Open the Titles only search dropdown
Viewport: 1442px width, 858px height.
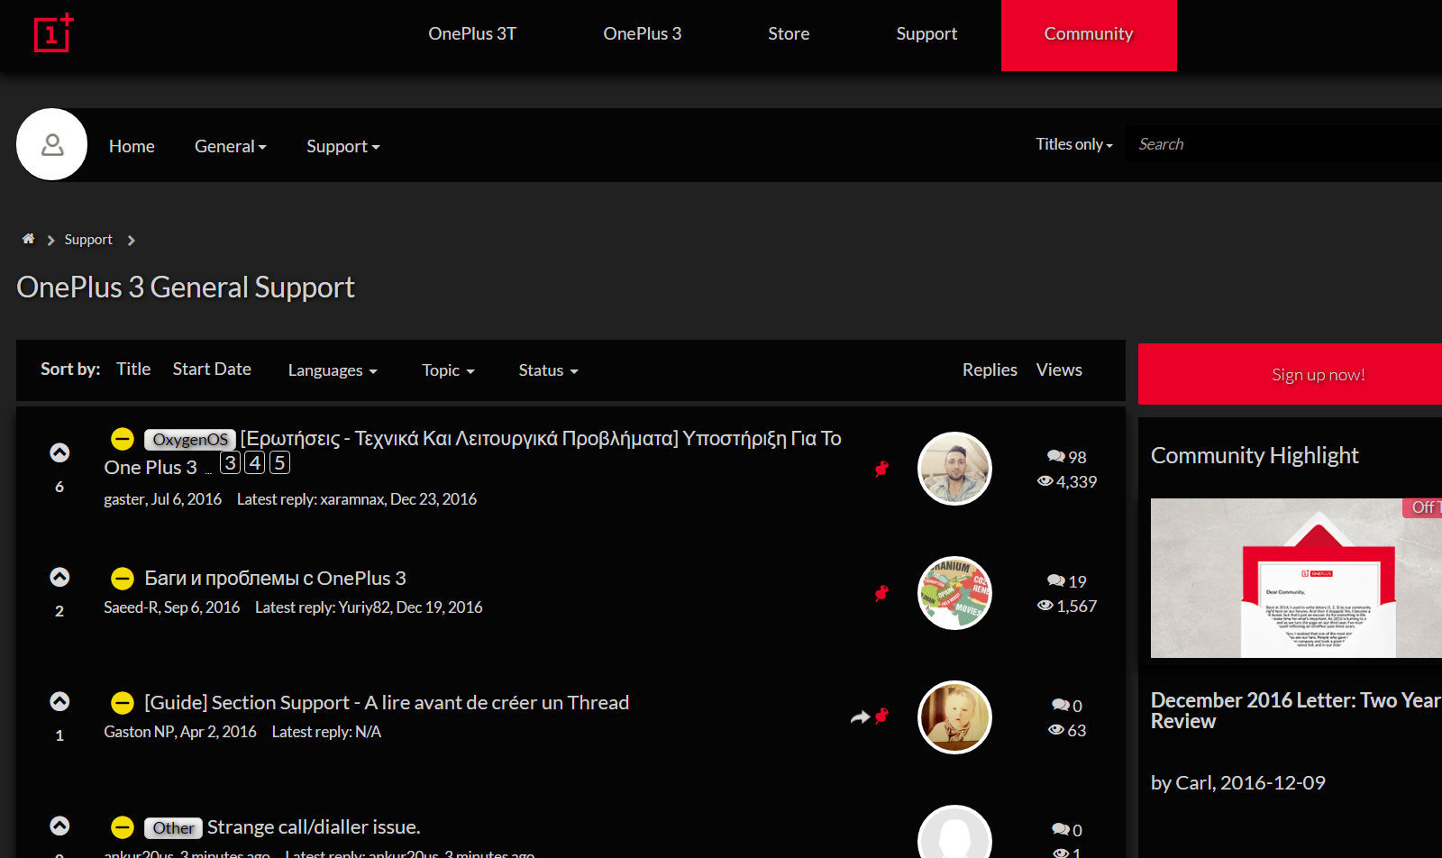click(x=1074, y=144)
